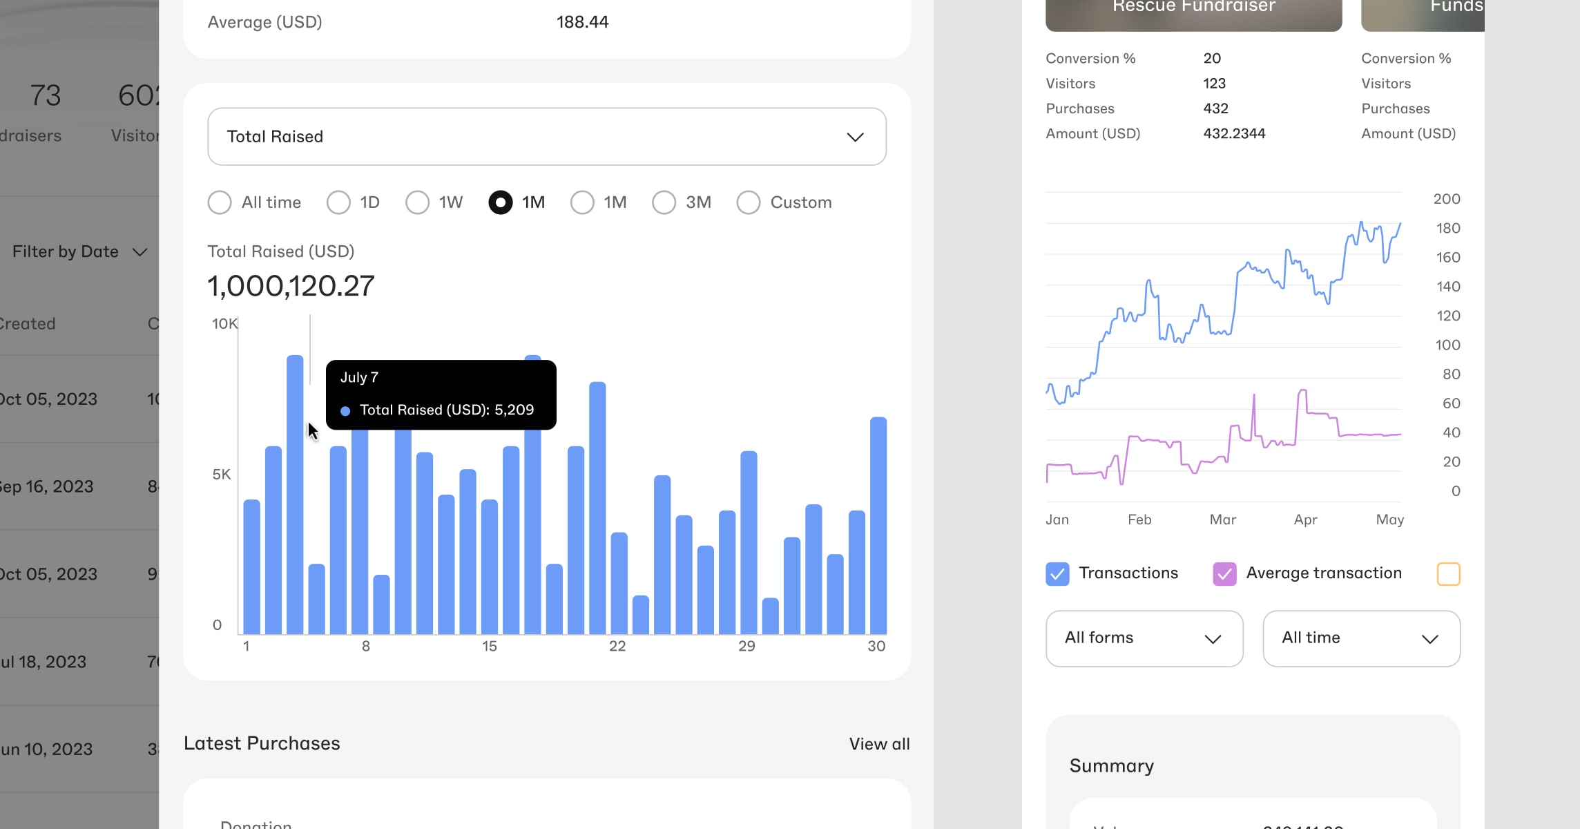Click the Average (USD) value 188.44
The image size is (1580, 829).
[582, 22]
